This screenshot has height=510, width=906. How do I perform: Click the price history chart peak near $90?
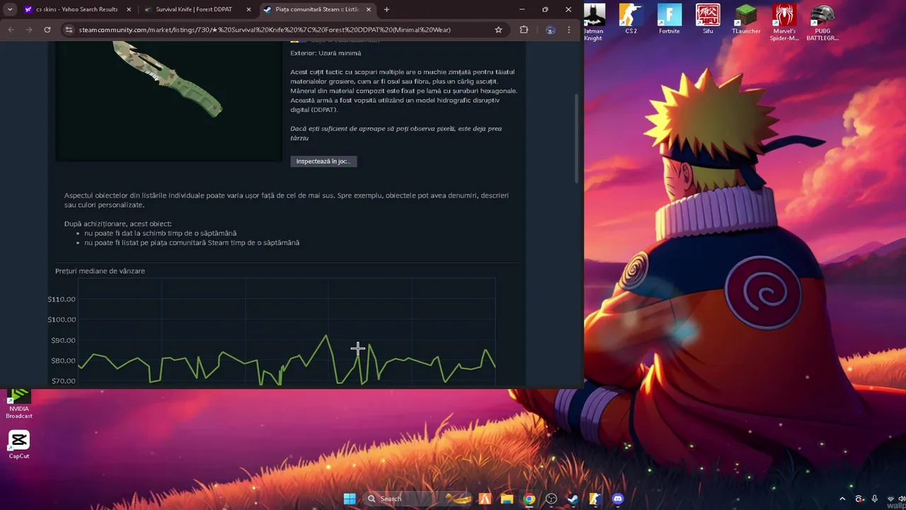tap(326, 336)
